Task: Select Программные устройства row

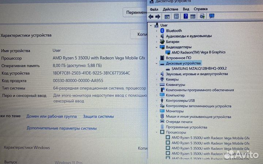Action: point(187,127)
